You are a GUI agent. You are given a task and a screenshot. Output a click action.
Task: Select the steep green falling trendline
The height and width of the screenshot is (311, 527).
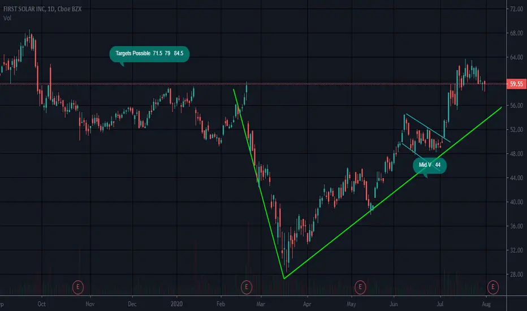coord(259,184)
